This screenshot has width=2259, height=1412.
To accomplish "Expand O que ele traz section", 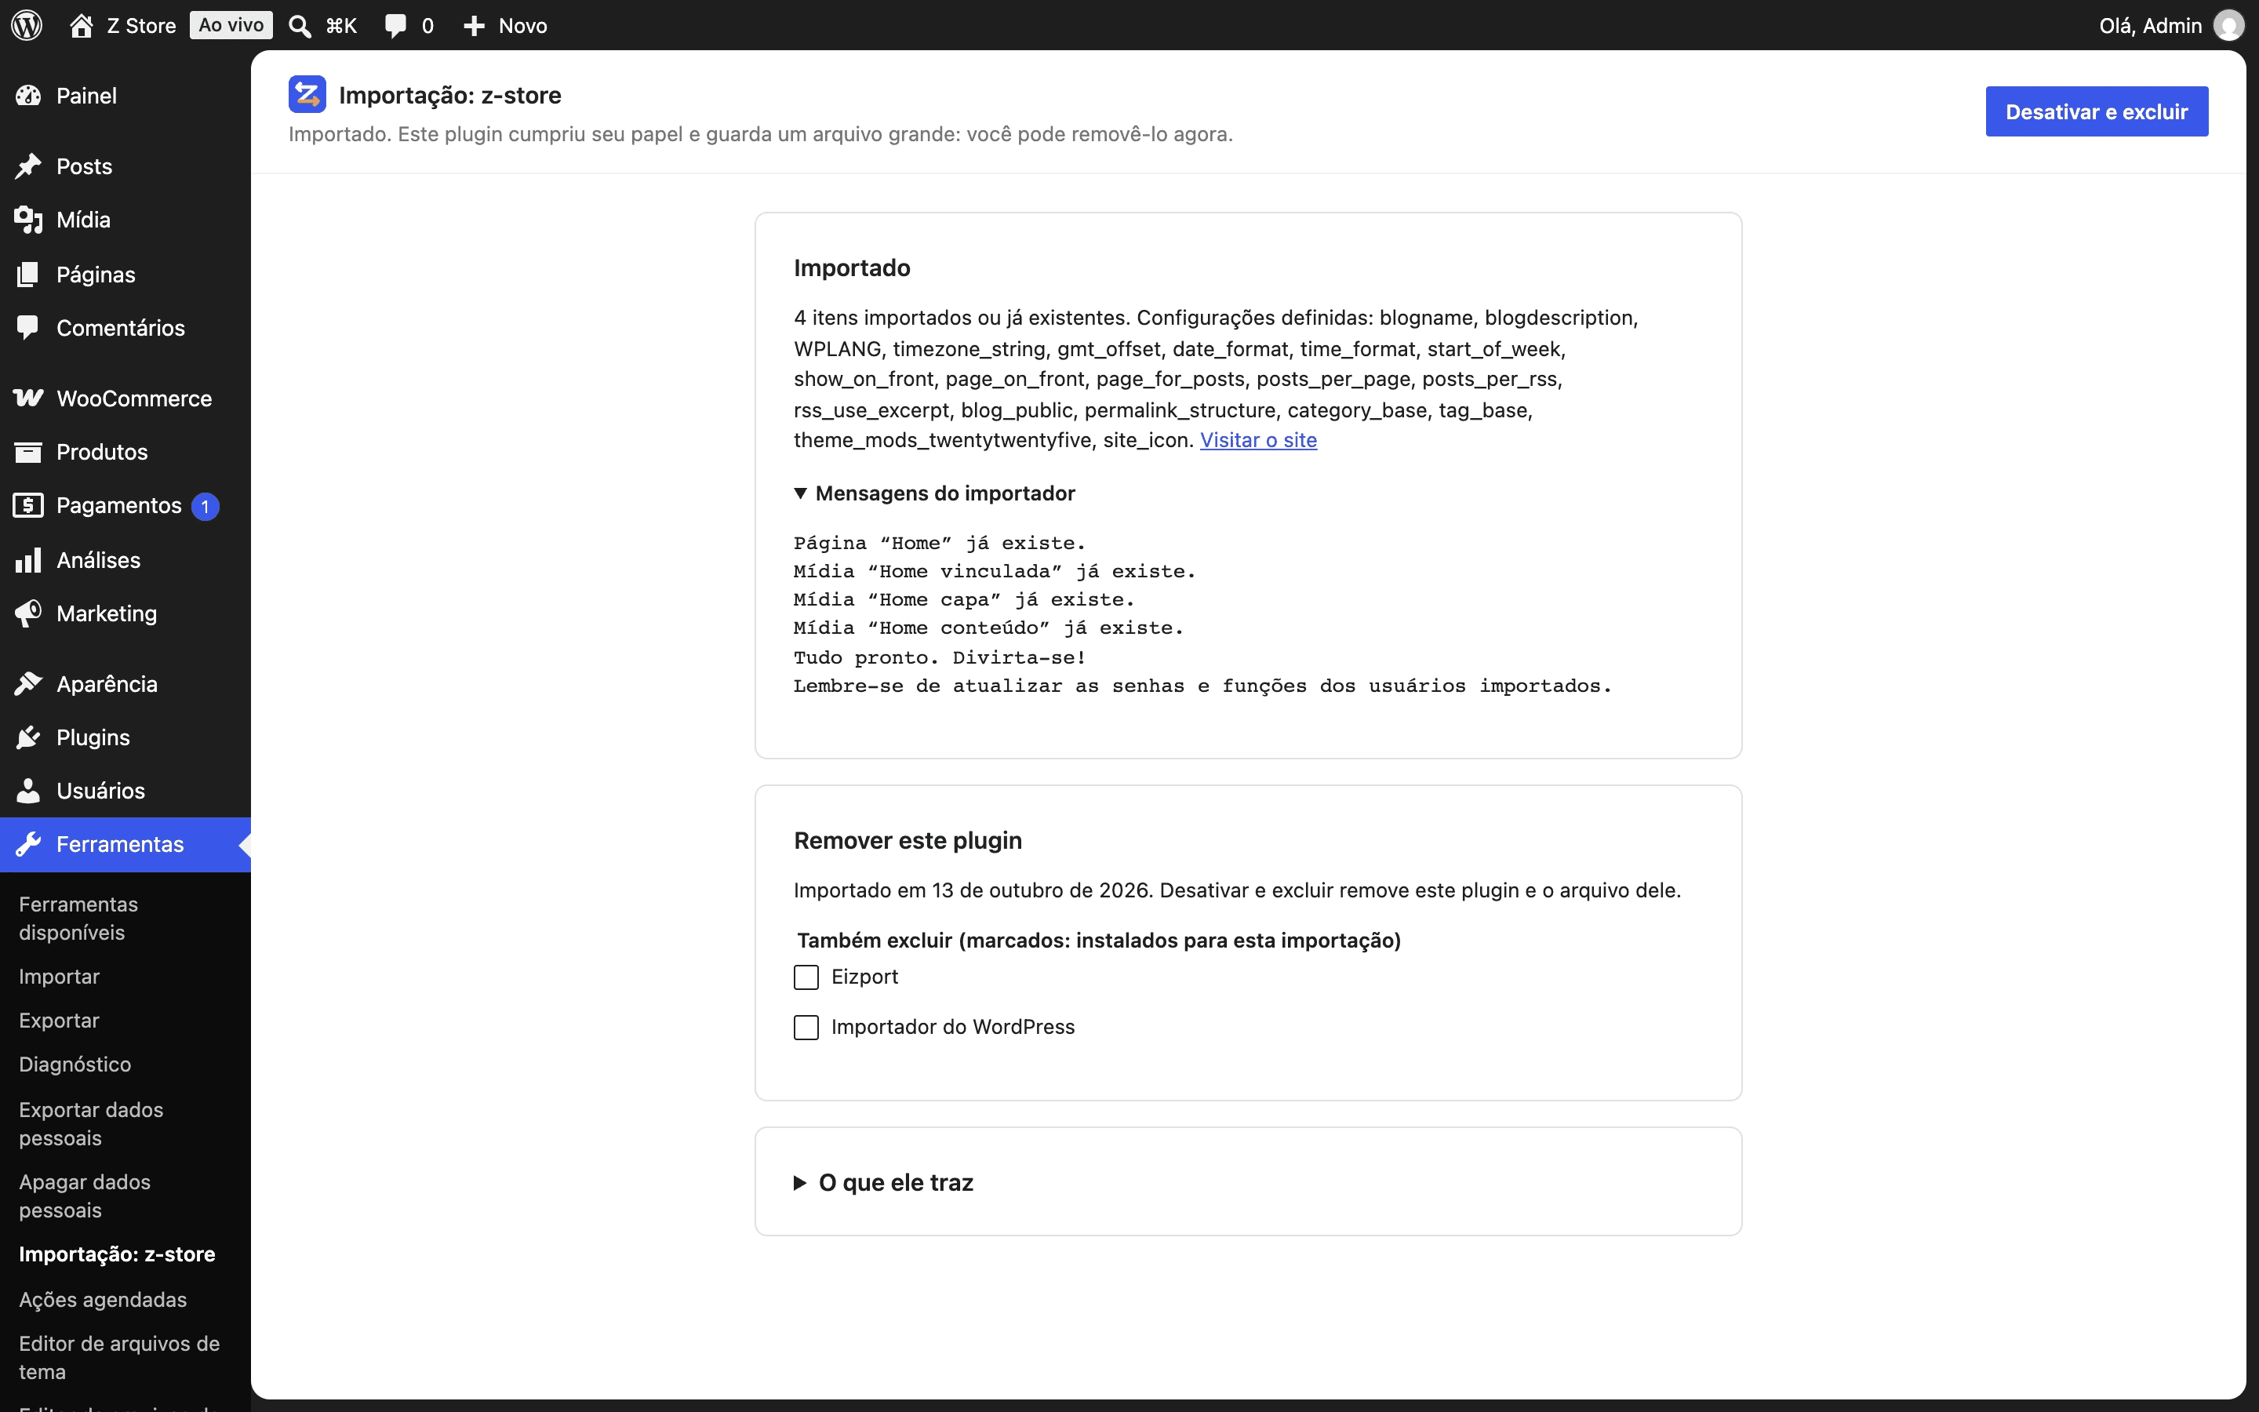I will click(x=883, y=1182).
